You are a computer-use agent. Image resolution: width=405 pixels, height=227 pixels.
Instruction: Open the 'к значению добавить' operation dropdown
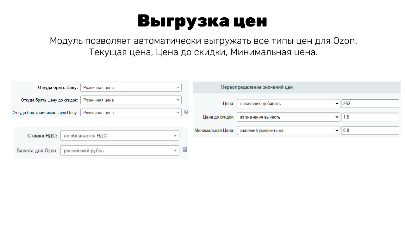pyautogui.click(x=288, y=104)
